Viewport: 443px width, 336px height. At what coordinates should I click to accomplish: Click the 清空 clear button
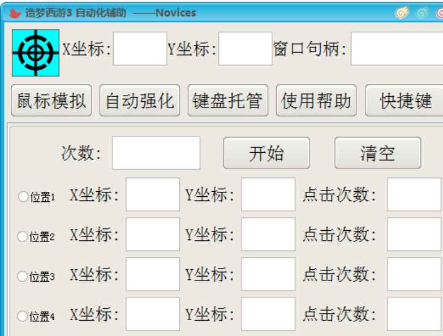[x=378, y=153]
